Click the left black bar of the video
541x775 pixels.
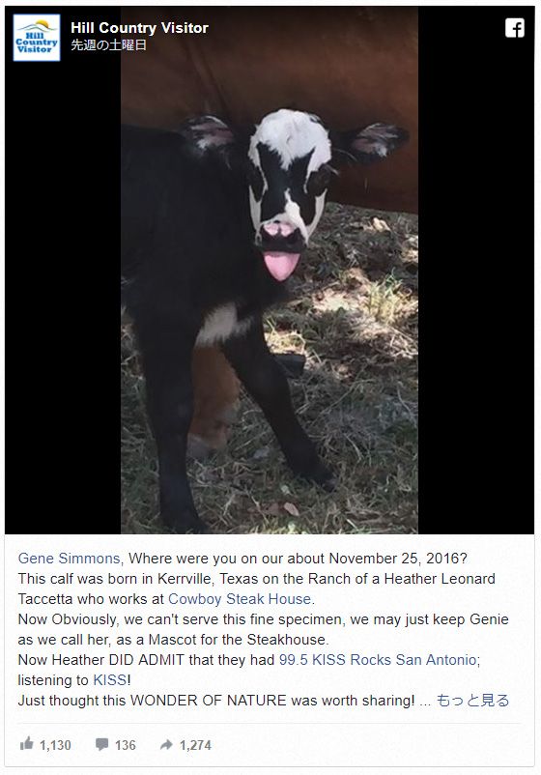click(63, 297)
